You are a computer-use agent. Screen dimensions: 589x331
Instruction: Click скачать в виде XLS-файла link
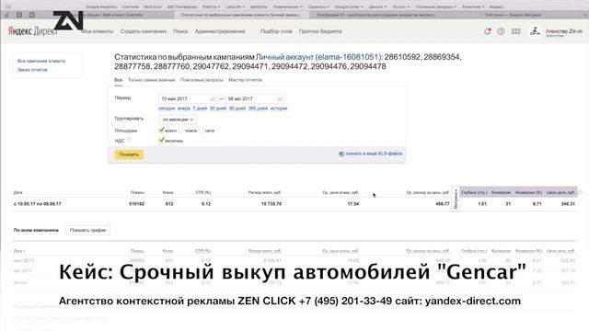(x=374, y=154)
